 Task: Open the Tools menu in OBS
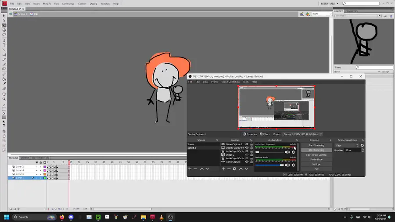coord(246,82)
